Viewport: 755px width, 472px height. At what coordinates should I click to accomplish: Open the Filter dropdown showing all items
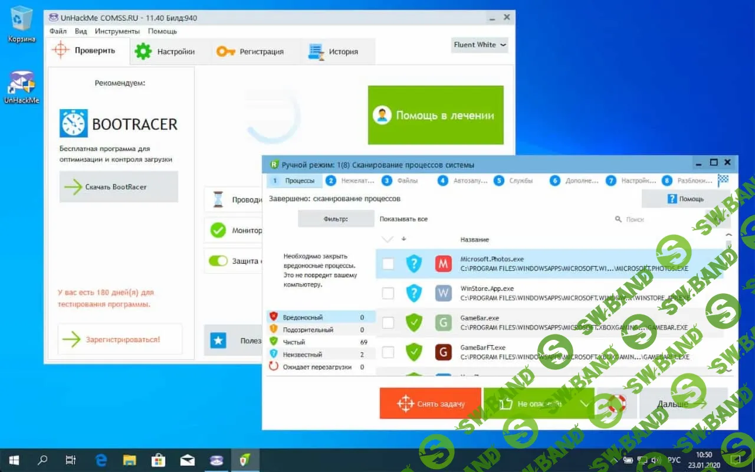(404, 219)
